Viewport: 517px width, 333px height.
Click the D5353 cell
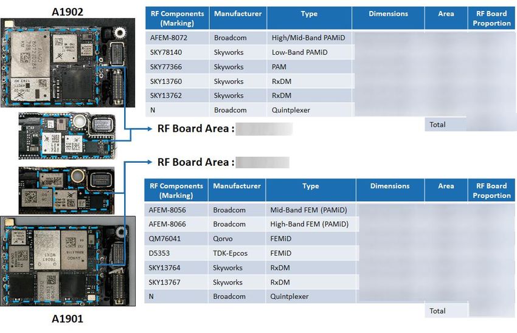[x=176, y=253]
